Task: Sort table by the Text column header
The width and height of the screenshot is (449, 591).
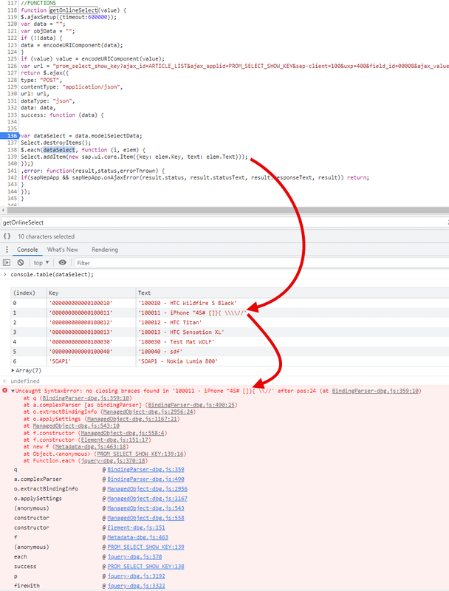Action: [292, 293]
